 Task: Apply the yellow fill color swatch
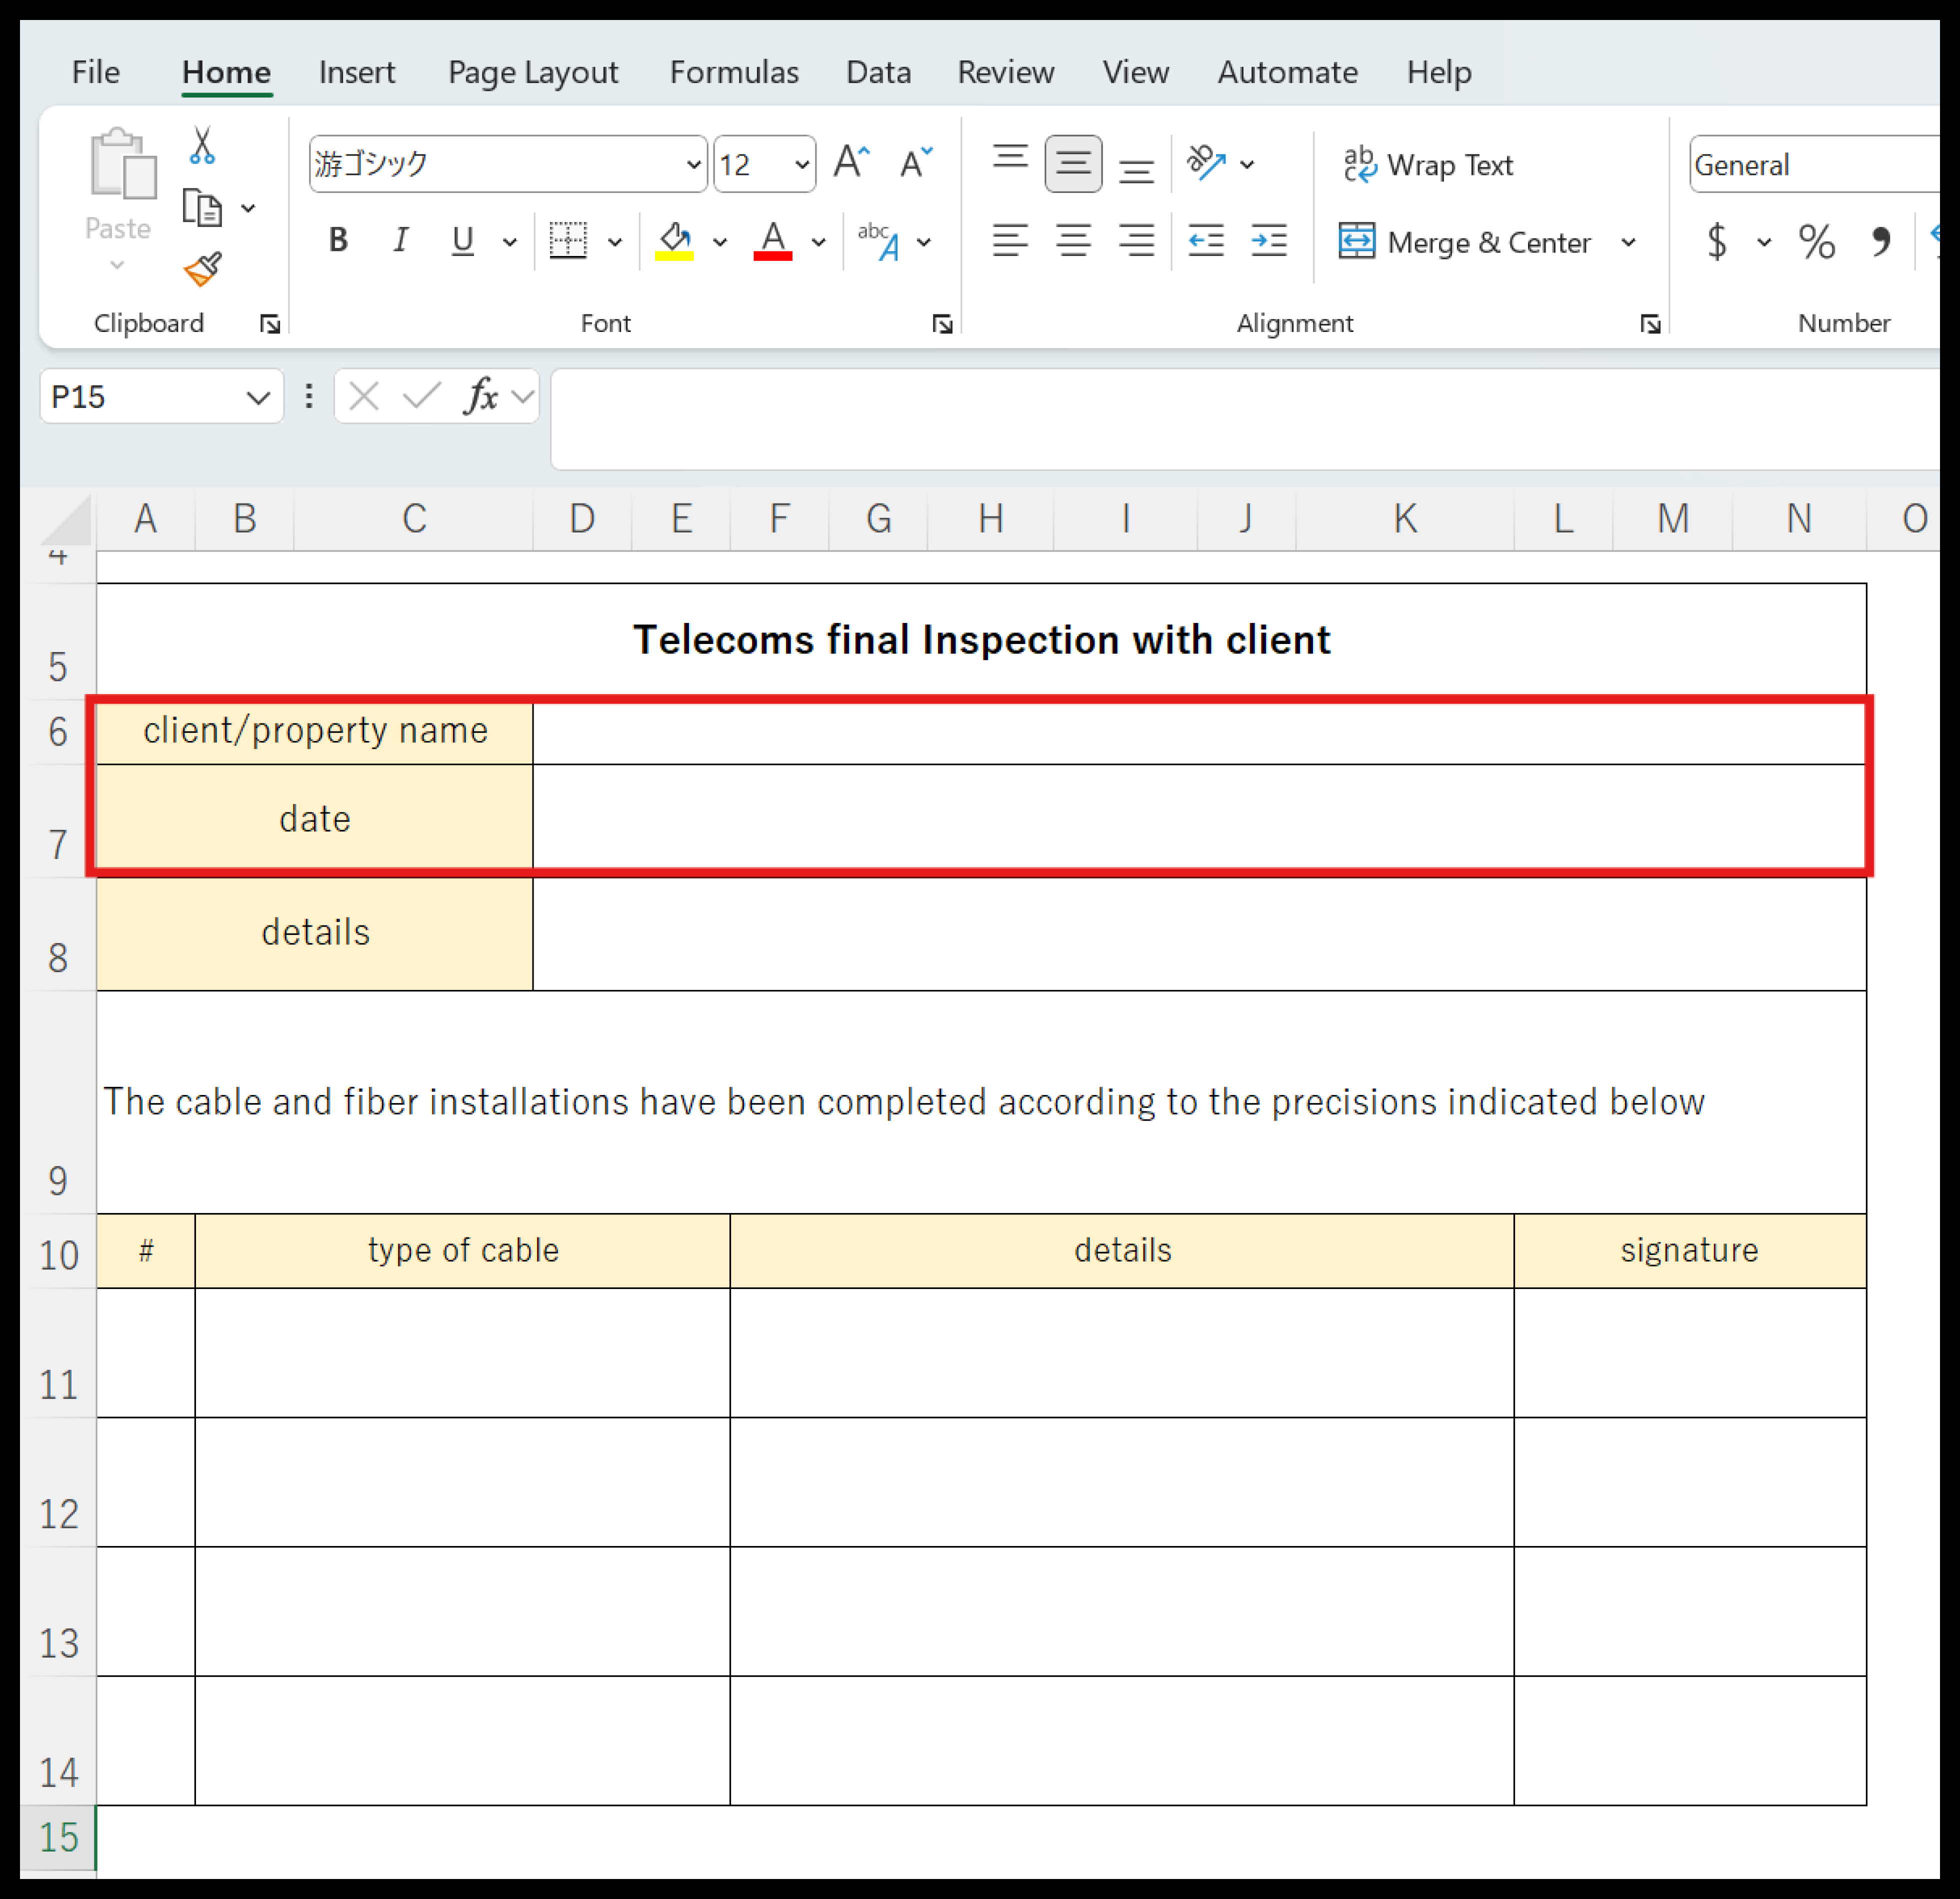click(x=675, y=241)
